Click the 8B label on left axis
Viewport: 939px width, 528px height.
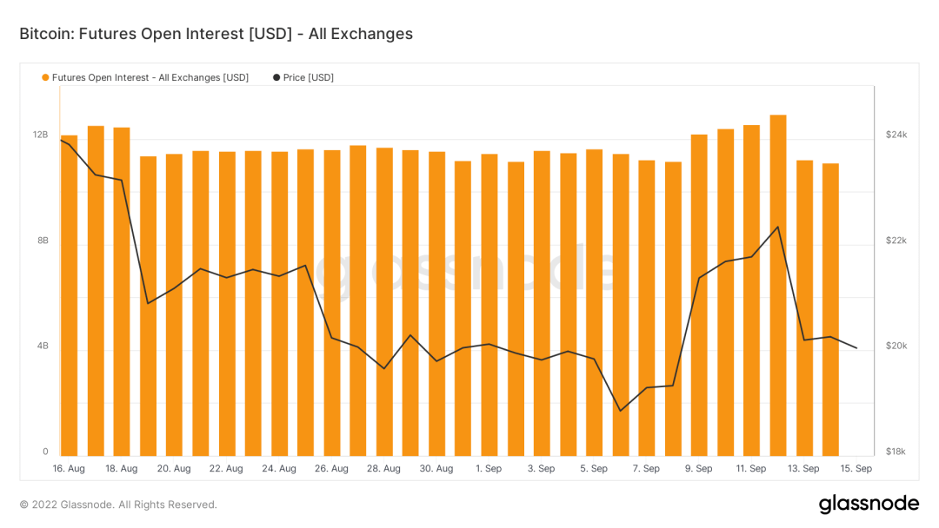click(43, 241)
